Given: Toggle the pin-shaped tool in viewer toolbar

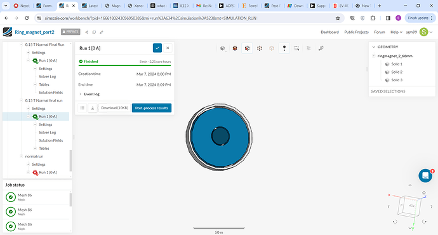Looking at the screenshot, I should [x=284, y=48].
